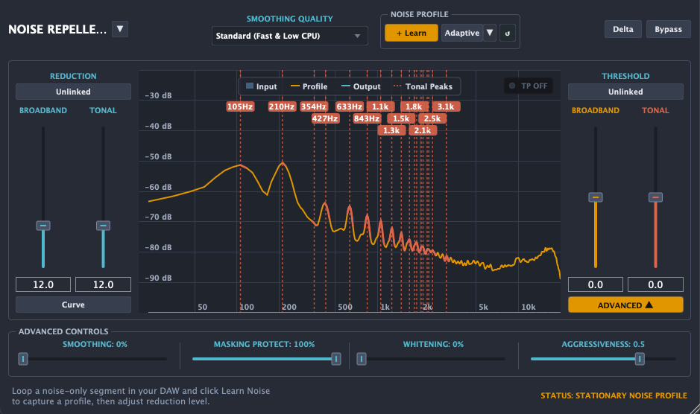Expand the Adaptive mode dropdown arrow

click(490, 33)
